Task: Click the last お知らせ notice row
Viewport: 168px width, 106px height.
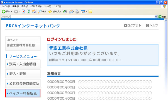Action: tap(99, 98)
